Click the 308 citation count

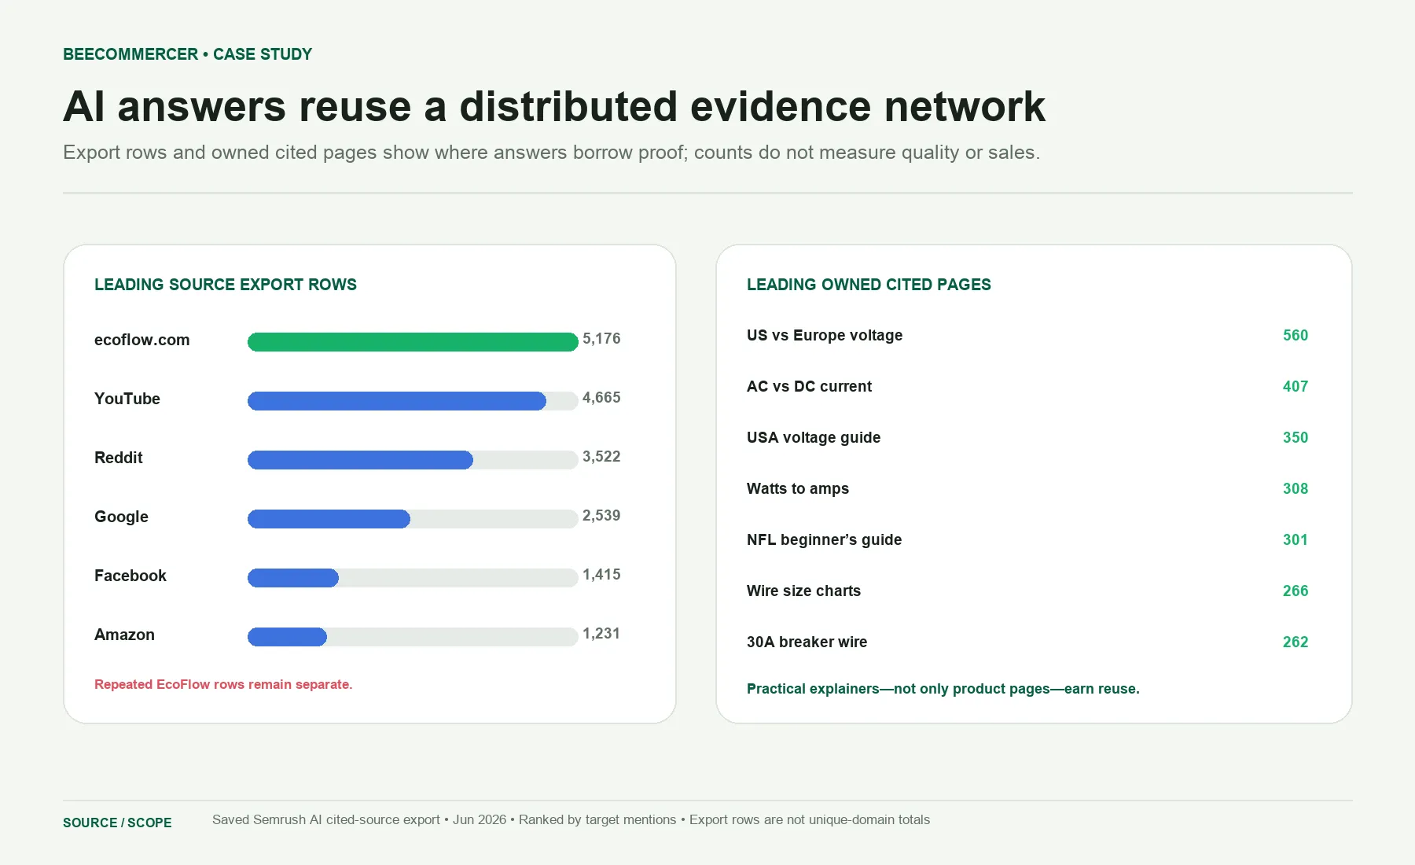pos(1296,489)
